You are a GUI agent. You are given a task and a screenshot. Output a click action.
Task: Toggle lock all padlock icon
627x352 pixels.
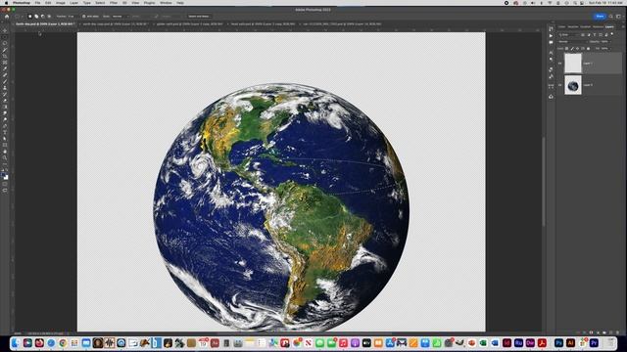pos(588,48)
